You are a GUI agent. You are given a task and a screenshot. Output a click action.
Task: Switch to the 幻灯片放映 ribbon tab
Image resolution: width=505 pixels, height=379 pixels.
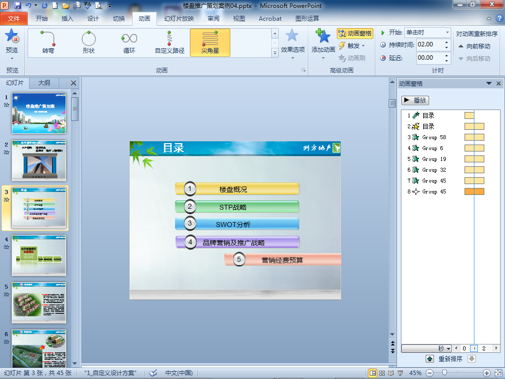(179, 18)
